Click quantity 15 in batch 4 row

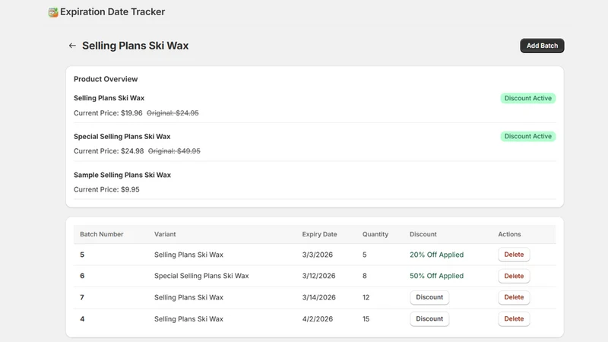[366, 319]
